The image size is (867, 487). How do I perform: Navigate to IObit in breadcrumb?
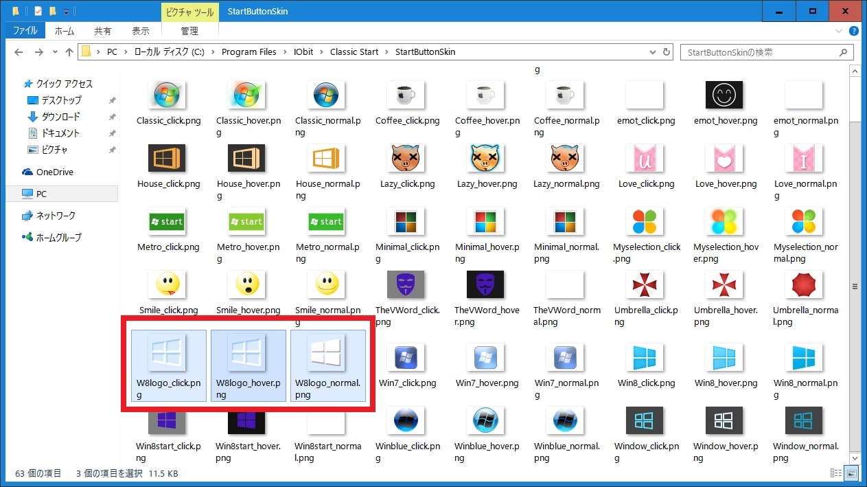303,52
